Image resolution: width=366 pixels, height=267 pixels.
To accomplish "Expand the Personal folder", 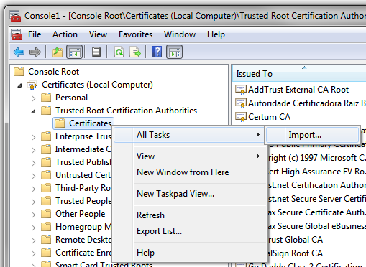I will pyautogui.click(x=34, y=98).
